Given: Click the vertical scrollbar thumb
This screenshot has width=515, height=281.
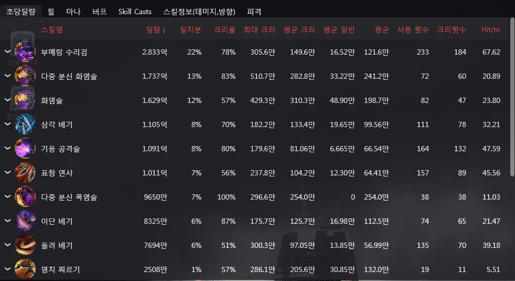Looking at the screenshot, I should tap(512, 97).
